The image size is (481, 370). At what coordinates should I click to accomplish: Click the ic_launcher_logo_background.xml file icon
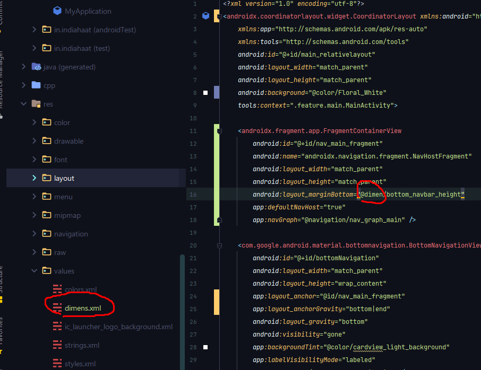(57, 327)
